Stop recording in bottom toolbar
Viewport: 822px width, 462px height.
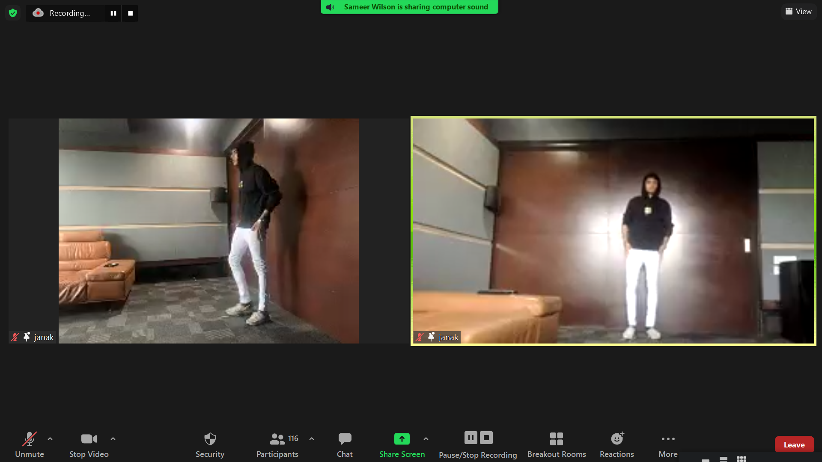click(486, 438)
